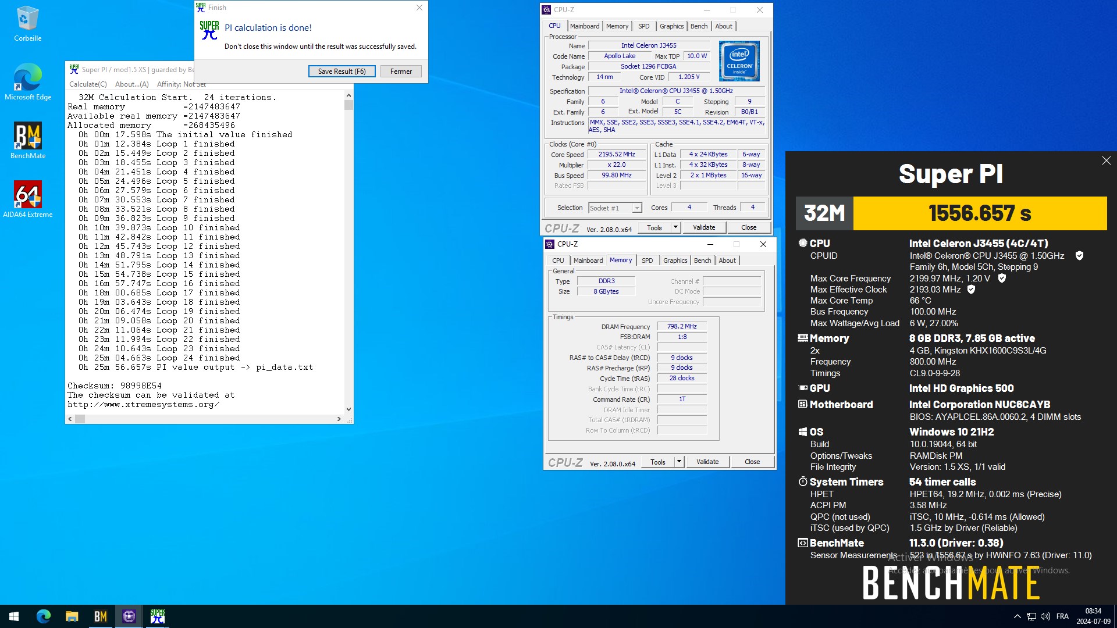The image size is (1117, 628).
Task: Click CPUID verified shield icon
Action: click(x=1079, y=256)
